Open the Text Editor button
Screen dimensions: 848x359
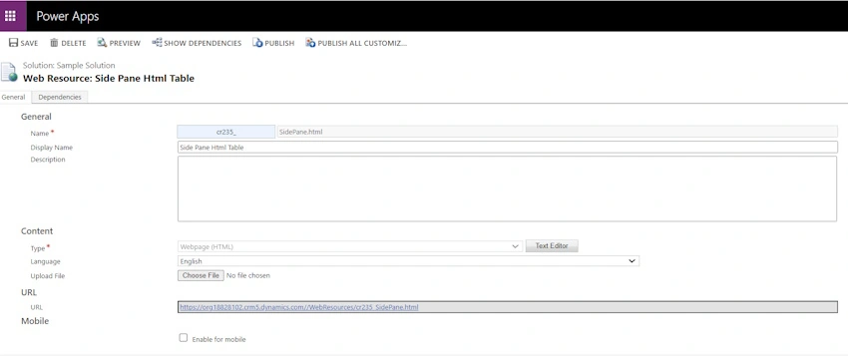point(552,246)
